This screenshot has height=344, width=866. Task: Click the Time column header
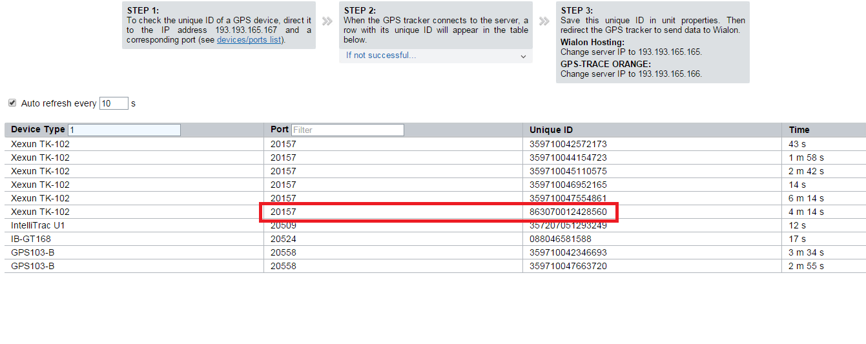(799, 130)
